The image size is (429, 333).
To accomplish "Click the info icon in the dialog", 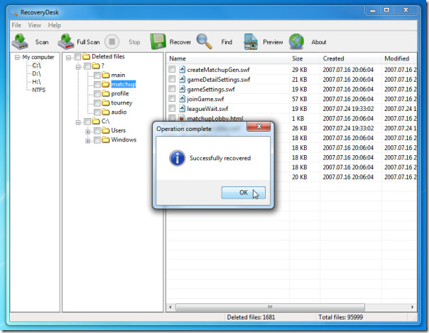I will click(177, 158).
